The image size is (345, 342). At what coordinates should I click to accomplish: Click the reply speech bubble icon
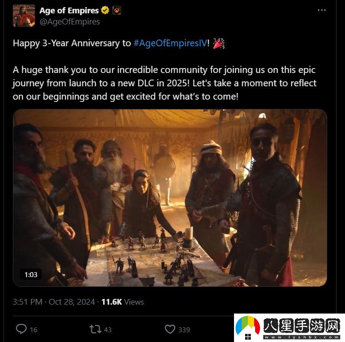pos(21,329)
